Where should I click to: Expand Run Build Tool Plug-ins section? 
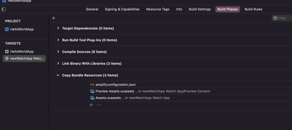click(x=58, y=40)
